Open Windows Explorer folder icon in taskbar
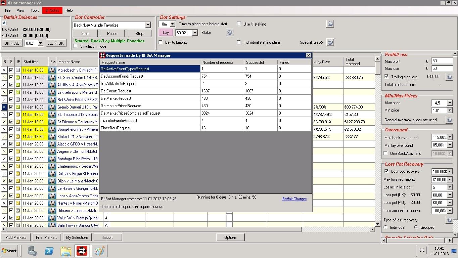Screen dimensions: 458x258 66,251
